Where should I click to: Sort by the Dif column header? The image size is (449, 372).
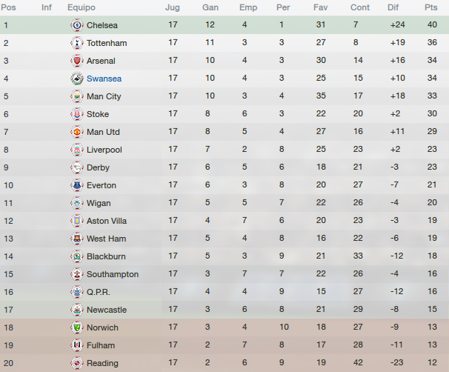click(x=393, y=7)
